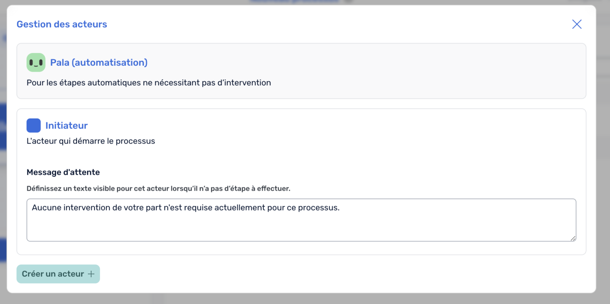Click the Gestion des acteurs dialog title
The height and width of the screenshot is (304, 610).
[62, 24]
